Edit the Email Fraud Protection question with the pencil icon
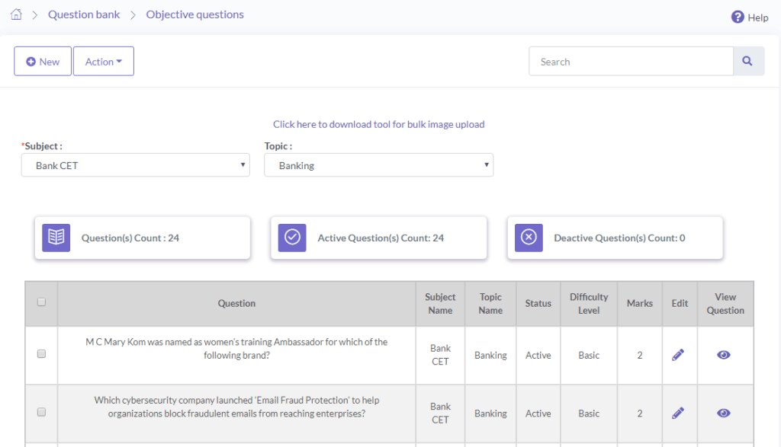This screenshot has width=781, height=447. (678, 413)
